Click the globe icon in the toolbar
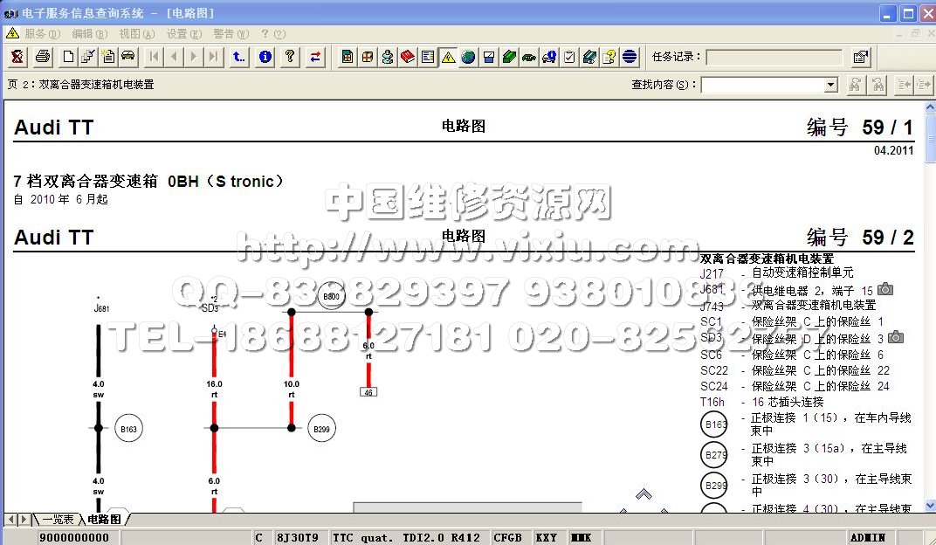936x545 pixels. [x=468, y=57]
